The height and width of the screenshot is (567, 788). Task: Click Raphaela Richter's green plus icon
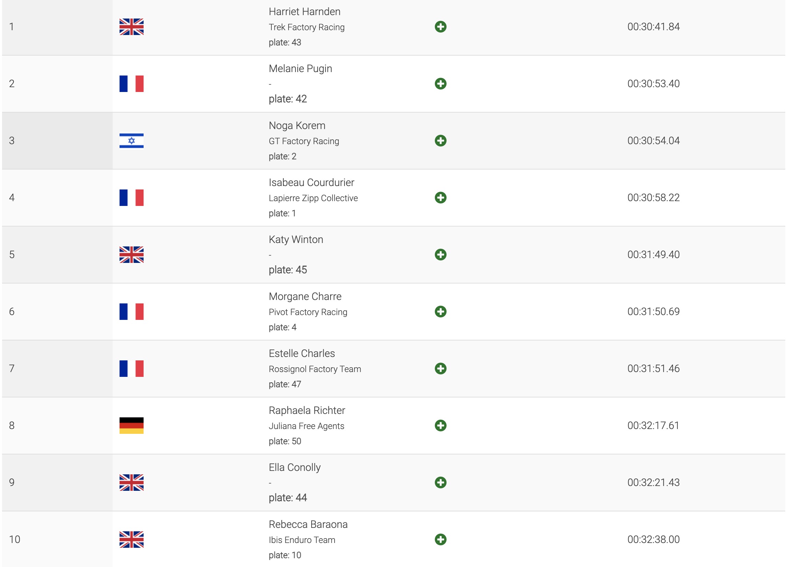[x=440, y=425]
